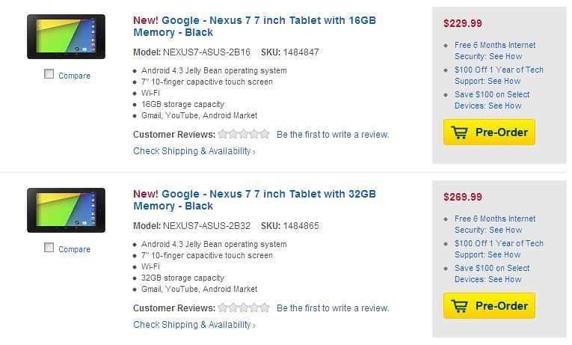Open the Nexus 7 16GB product title link
Screen dimensions: 572x345
coord(254,26)
